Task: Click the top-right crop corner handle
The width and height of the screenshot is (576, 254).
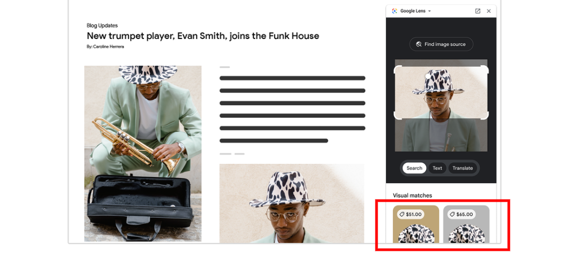Action: [x=485, y=69]
